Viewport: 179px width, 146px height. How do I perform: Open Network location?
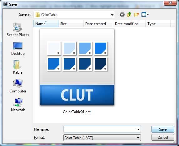pos(18,105)
